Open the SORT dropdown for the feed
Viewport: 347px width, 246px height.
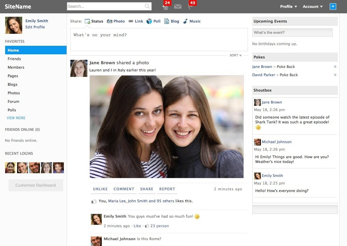tap(236, 55)
